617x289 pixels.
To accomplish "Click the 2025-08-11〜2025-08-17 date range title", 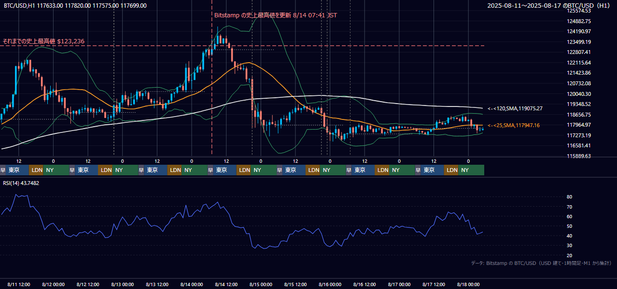I will point(548,6).
